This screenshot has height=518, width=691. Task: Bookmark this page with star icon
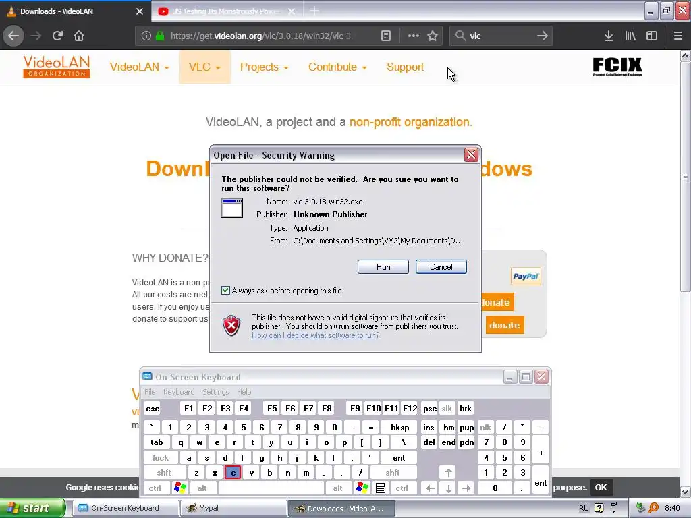(433, 36)
